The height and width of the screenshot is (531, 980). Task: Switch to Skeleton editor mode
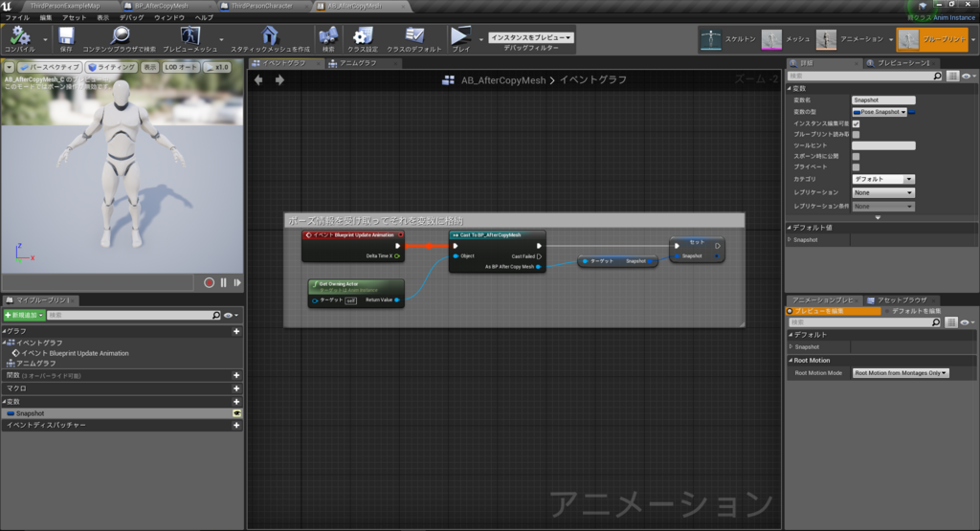point(728,39)
